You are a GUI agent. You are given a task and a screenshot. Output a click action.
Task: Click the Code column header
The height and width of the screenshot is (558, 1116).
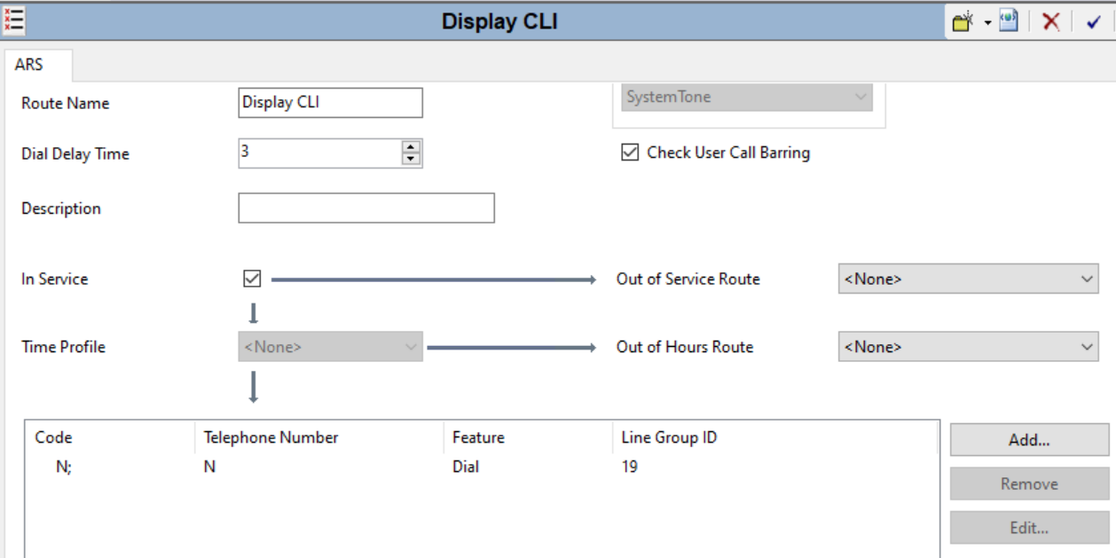click(109, 437)
